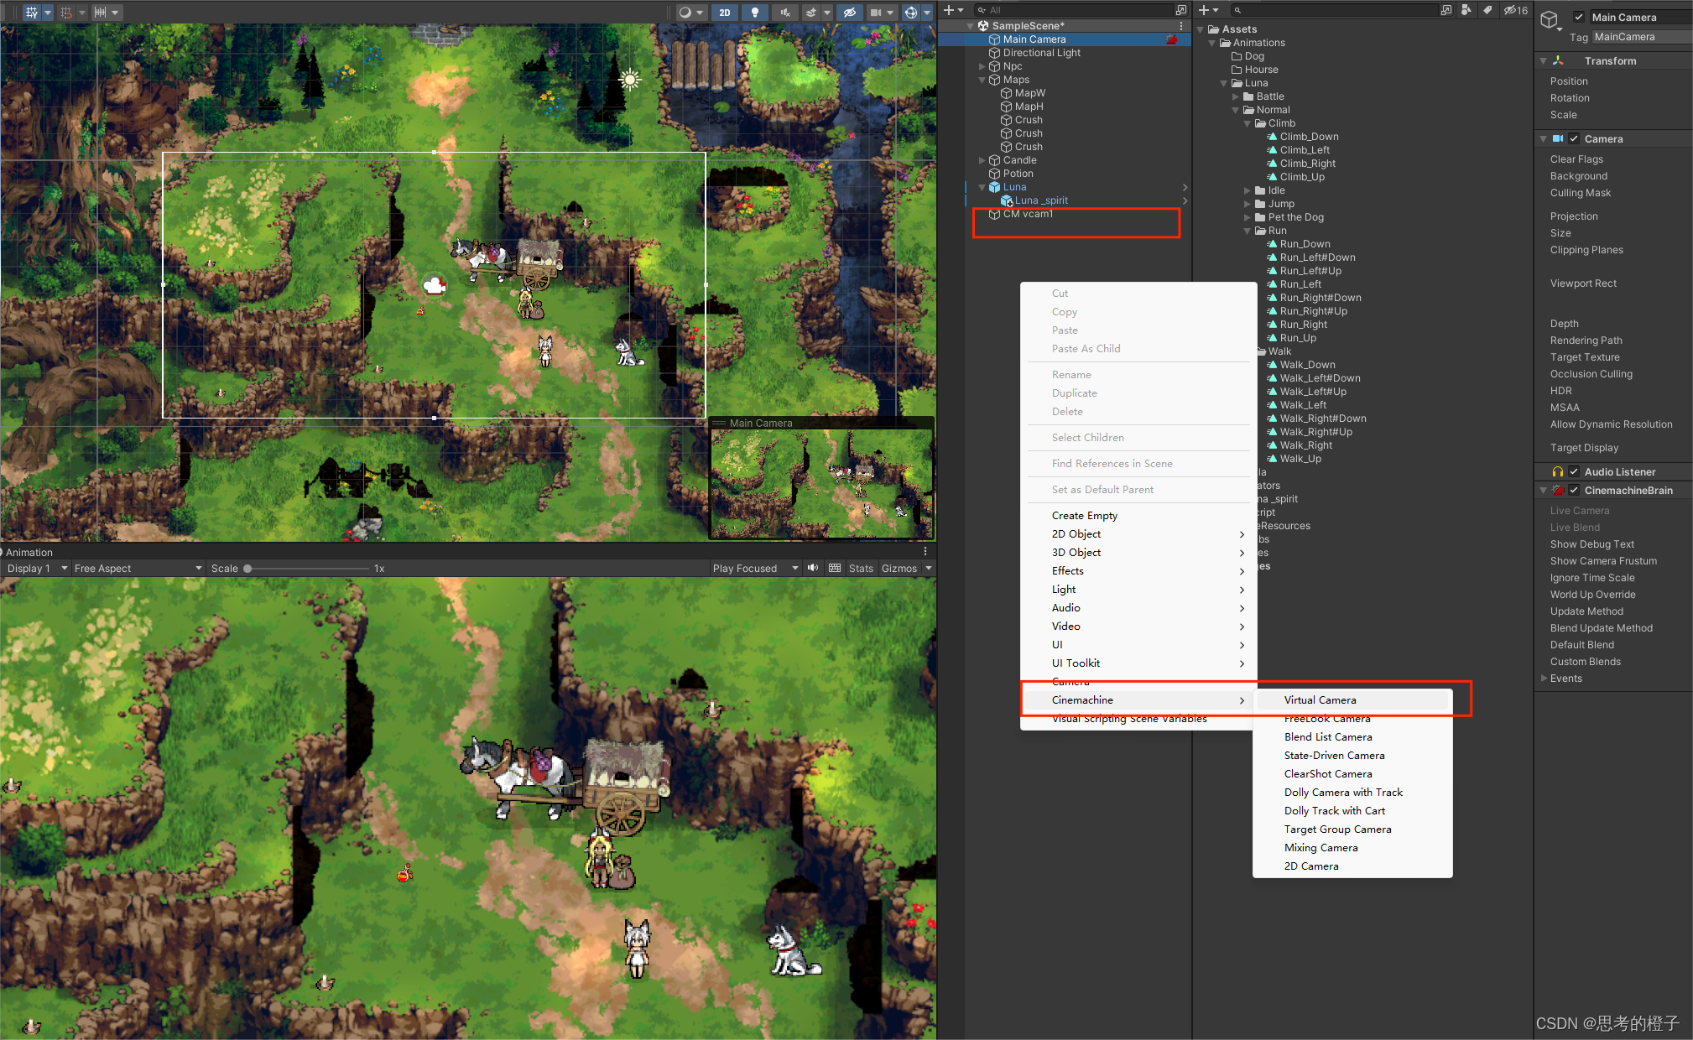This screenshot has height=1040, width=1693.
Task: Click the Stats button in Game view
Action: 861,568
